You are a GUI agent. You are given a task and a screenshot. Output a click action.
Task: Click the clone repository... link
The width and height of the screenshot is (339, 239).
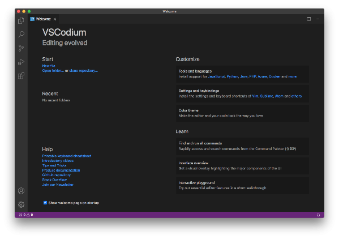[x=83, y=71]
